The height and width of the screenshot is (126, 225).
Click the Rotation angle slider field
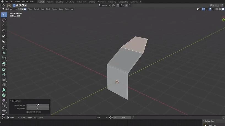pos(38,105)
